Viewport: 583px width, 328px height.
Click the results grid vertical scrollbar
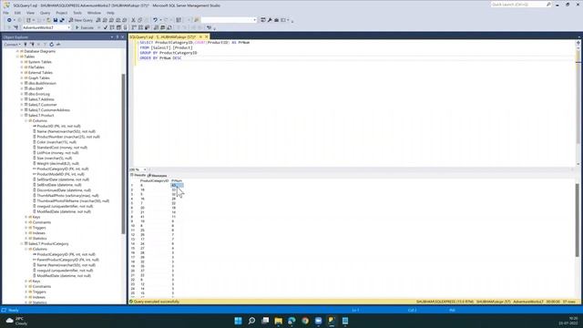coord(578,220)
